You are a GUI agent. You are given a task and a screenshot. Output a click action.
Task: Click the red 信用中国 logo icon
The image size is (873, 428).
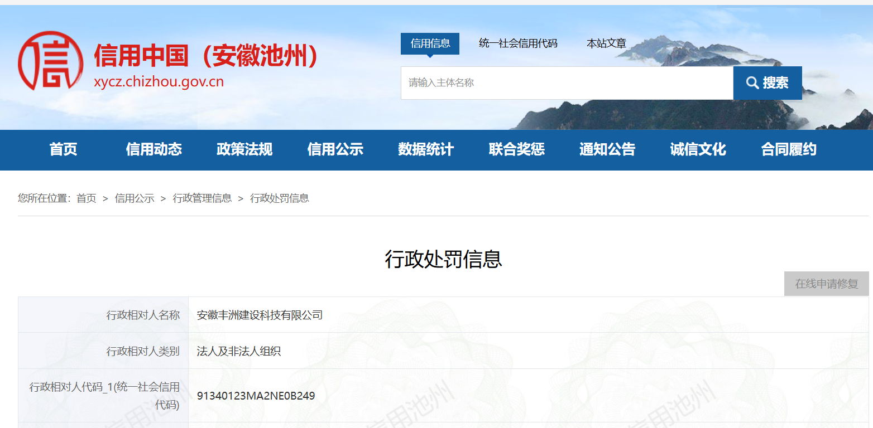pos(50,61)
